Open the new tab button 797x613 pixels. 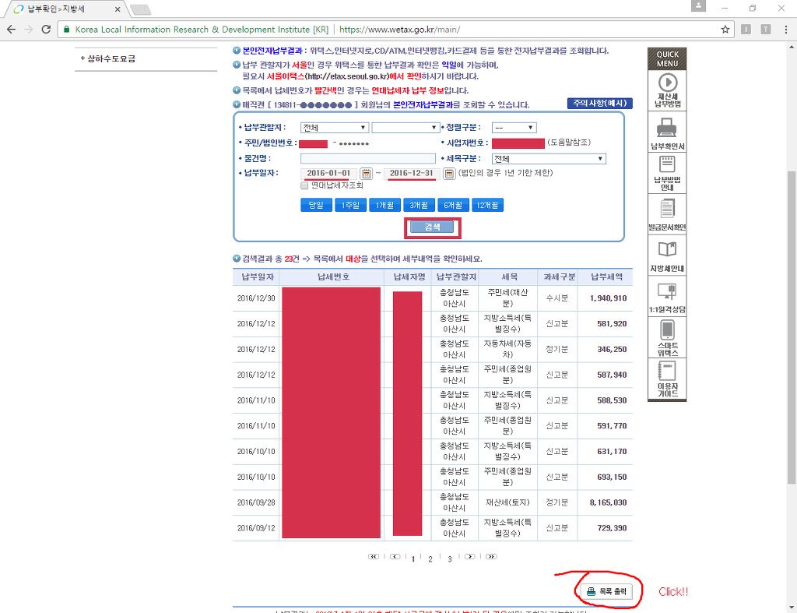click(140, 9)
